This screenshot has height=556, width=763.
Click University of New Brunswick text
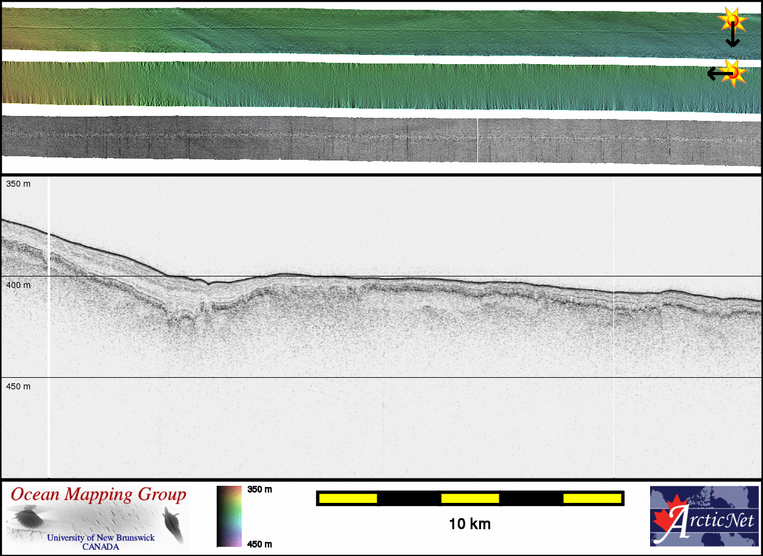tap(101, 538)
